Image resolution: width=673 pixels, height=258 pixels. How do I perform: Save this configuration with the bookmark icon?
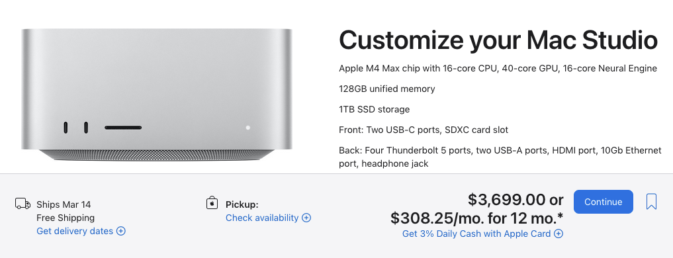(651, 201)
